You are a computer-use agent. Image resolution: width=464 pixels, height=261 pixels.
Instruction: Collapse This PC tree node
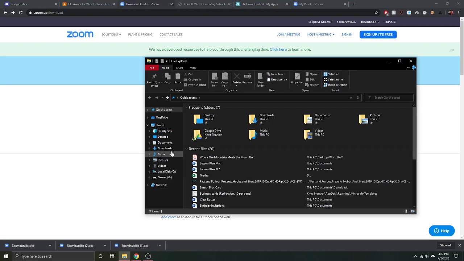click(148, 125)
